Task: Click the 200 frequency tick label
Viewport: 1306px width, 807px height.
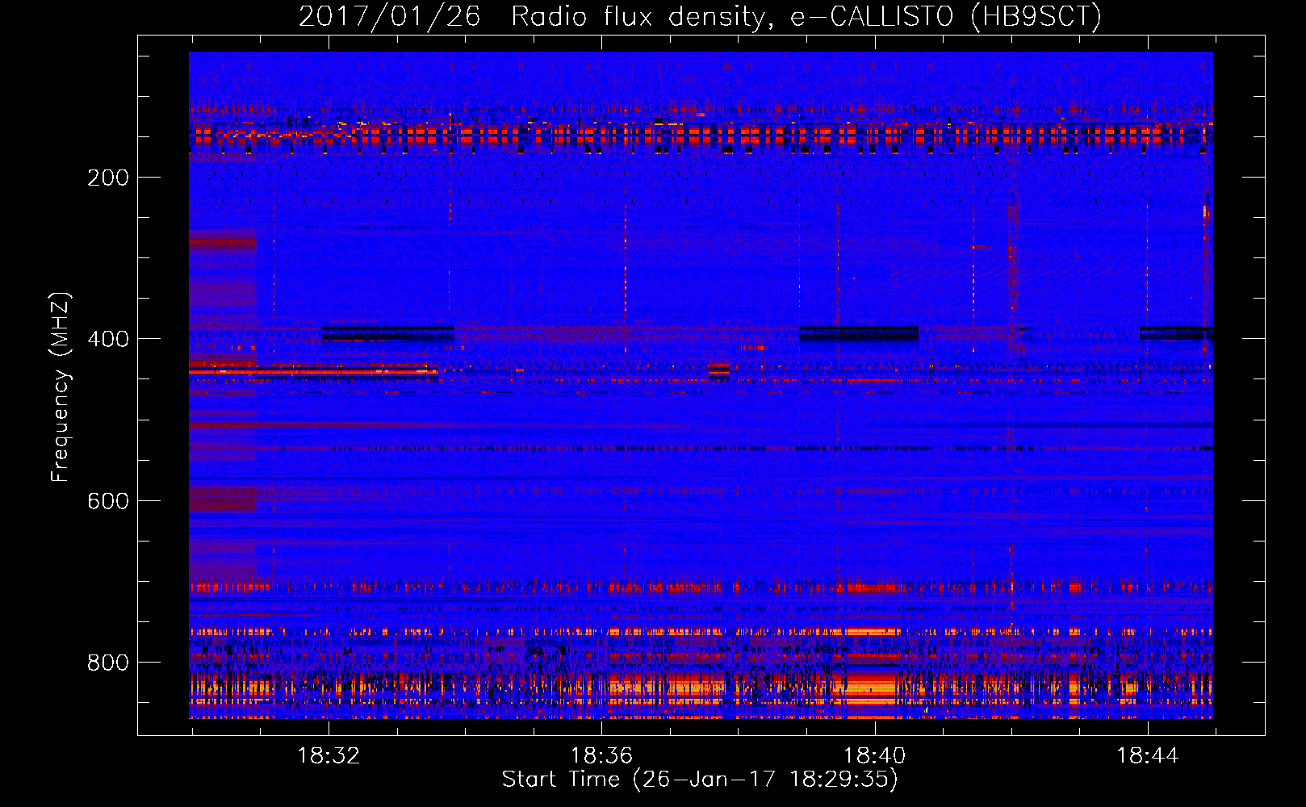Action: tap(108, 178)
